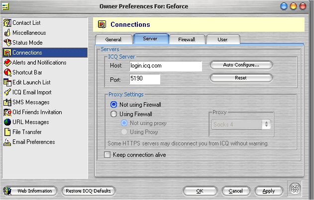The width and height of the screenshot is (314, 200).
Task: Switch to the Firewall tab
Action: [187, 40]
